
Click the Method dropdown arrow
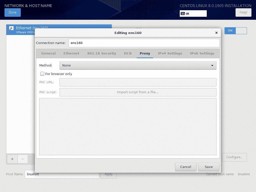click(x=212, y=65)
